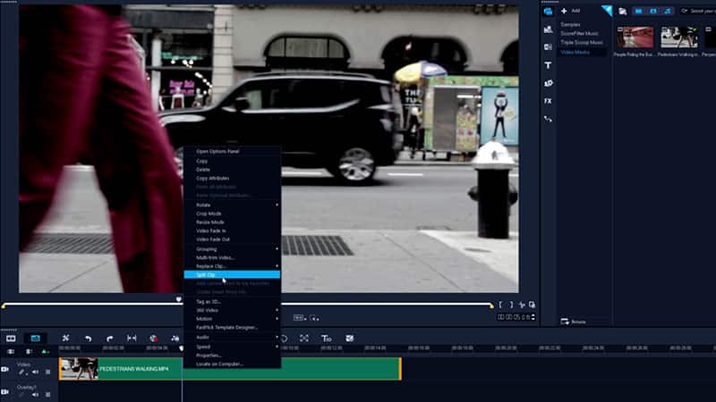Image resolution: width=716 pixels, height=402 pixels.
Task: Click the Redo arrow in timeline toolbar
Action: click(109, 339)
